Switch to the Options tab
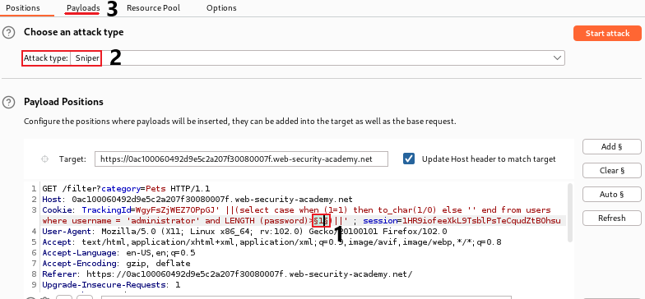Viewport: 645px width, 299px height. 221,8
